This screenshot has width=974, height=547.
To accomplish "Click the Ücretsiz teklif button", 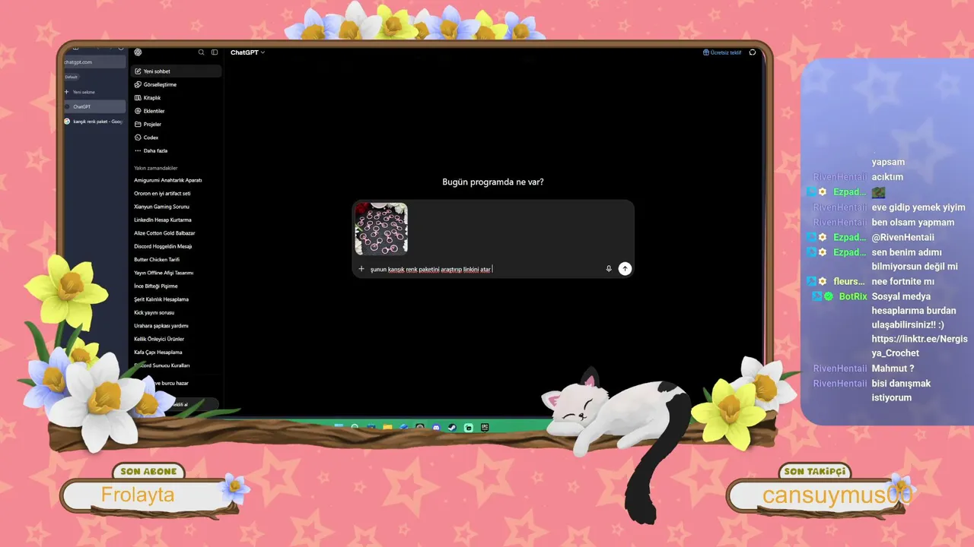I will (x=722, y=52).
